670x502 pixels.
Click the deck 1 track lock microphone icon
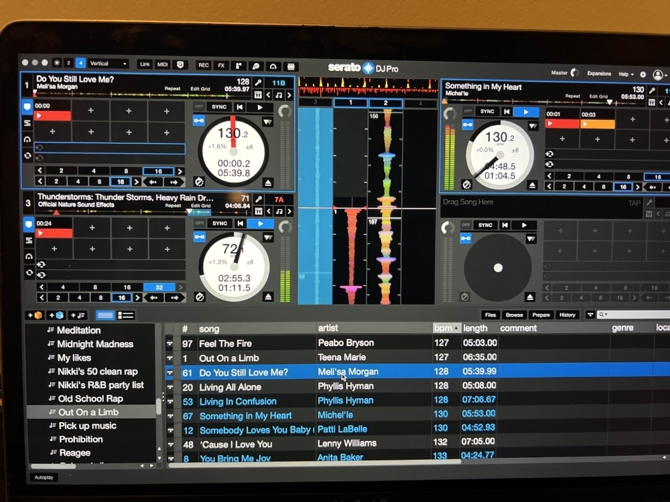click(x=258, y=82)
